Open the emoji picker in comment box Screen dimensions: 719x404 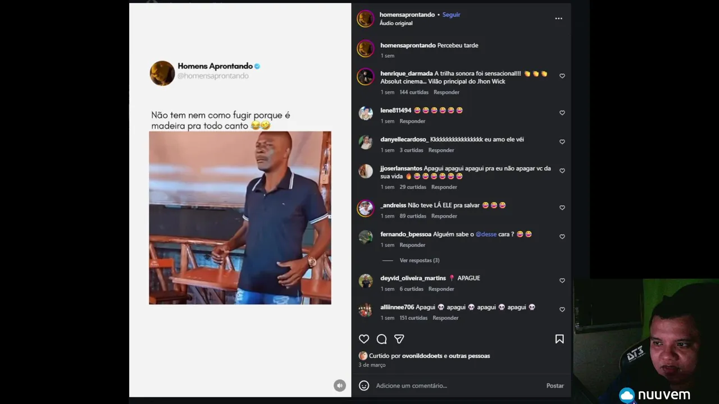364,385
